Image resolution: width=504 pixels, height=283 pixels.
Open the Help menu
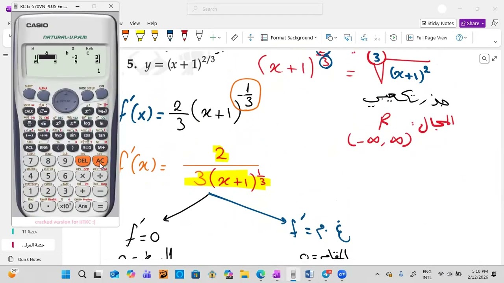152,24
